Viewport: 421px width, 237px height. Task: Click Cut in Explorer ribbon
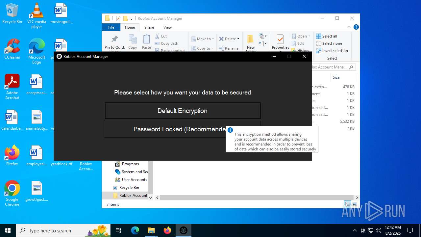click(x=161, y=36)
